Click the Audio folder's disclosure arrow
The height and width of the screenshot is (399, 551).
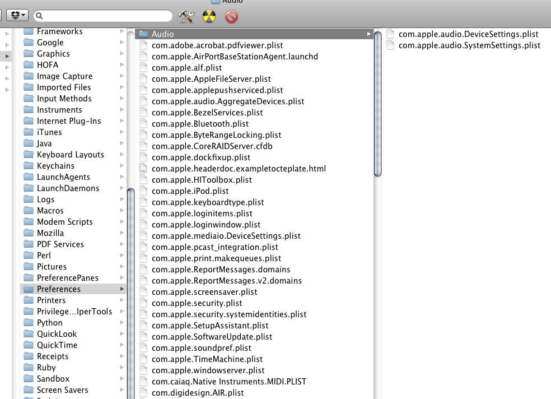[x=368, y=34]
